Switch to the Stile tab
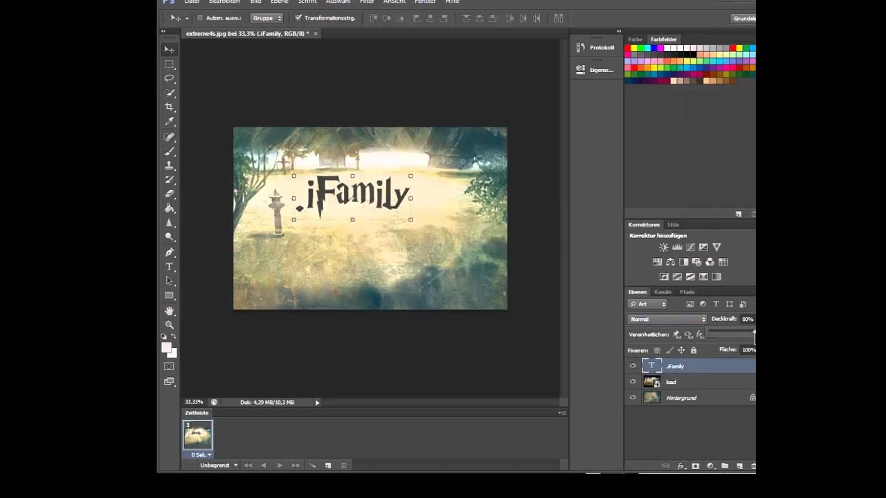Image resolution: width=886 pixels, height=498 pixels. 673,225
